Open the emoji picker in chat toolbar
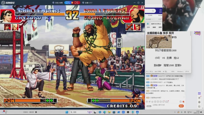This screenshot has width=204, height=115. click(147, 101)
